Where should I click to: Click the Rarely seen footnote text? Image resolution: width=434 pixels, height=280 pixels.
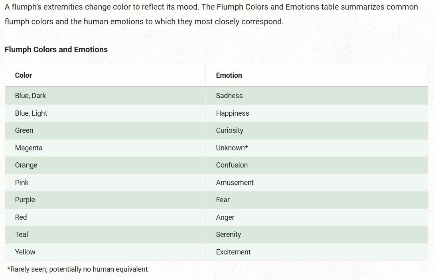coord(77,269)
